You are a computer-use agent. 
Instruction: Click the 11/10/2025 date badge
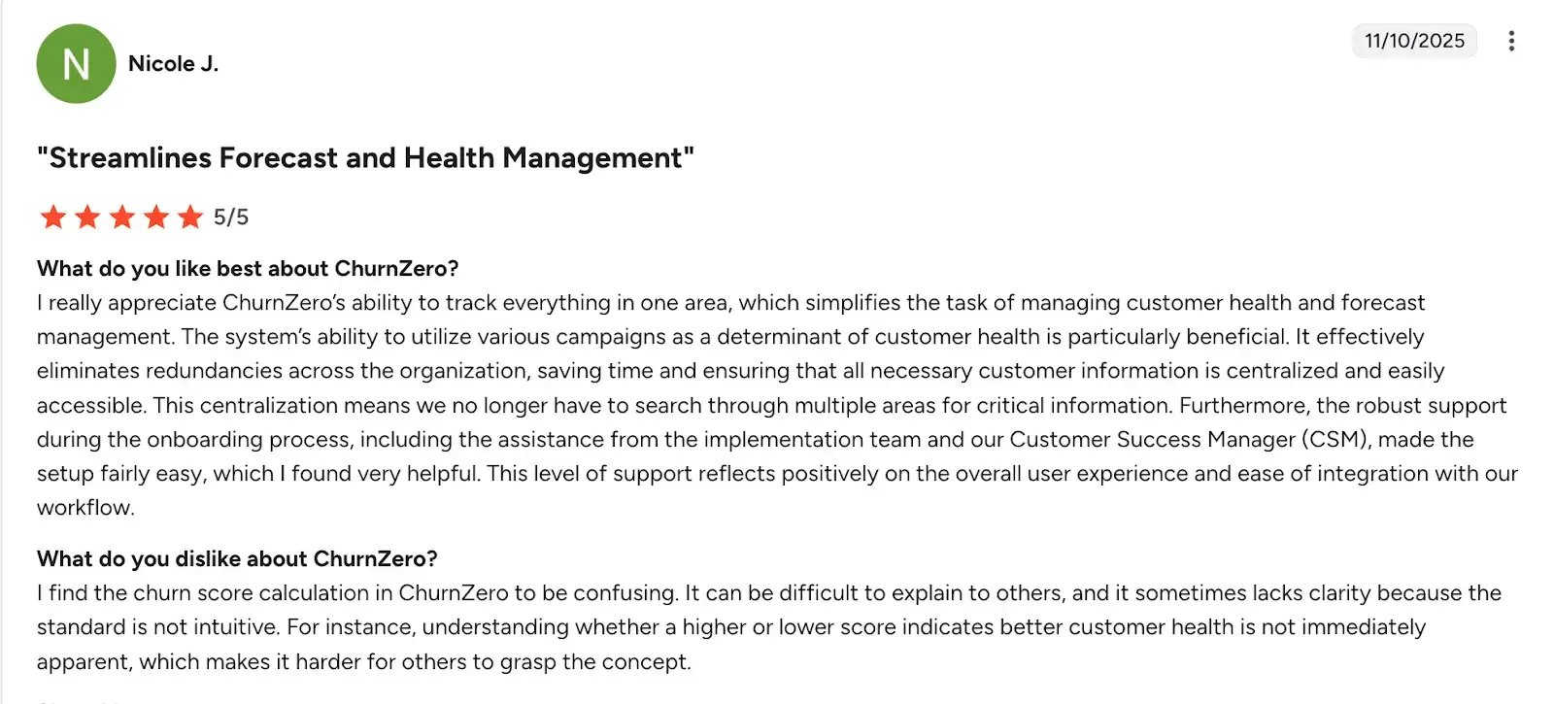click(x=1413, y=41)
